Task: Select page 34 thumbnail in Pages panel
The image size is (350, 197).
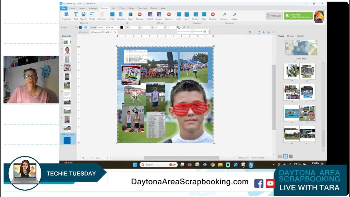Action: [x=291, y=71]
